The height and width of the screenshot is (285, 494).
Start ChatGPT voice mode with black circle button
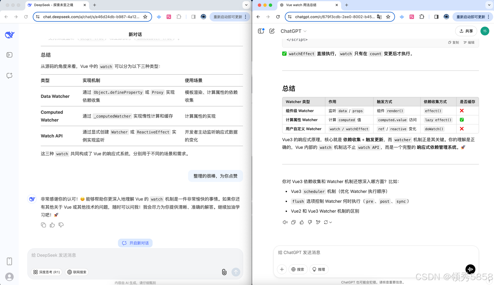(470, 269)
